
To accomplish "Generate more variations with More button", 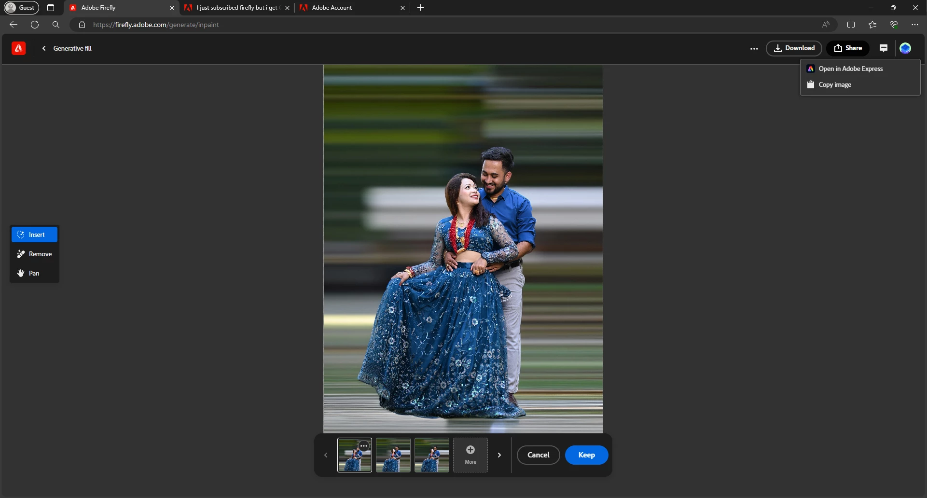I will pos(470,455).
